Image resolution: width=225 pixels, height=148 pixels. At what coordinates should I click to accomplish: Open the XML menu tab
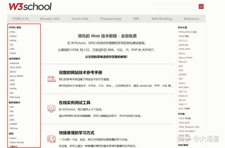(x=136, y=19)
